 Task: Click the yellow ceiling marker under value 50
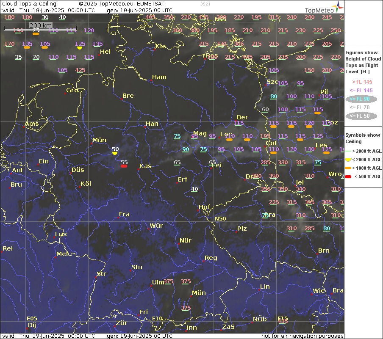pos(115,153)
